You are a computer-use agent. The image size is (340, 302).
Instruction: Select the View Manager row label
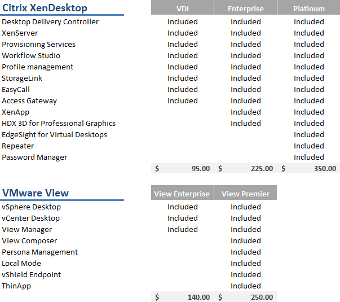click(x=27, y=230)
